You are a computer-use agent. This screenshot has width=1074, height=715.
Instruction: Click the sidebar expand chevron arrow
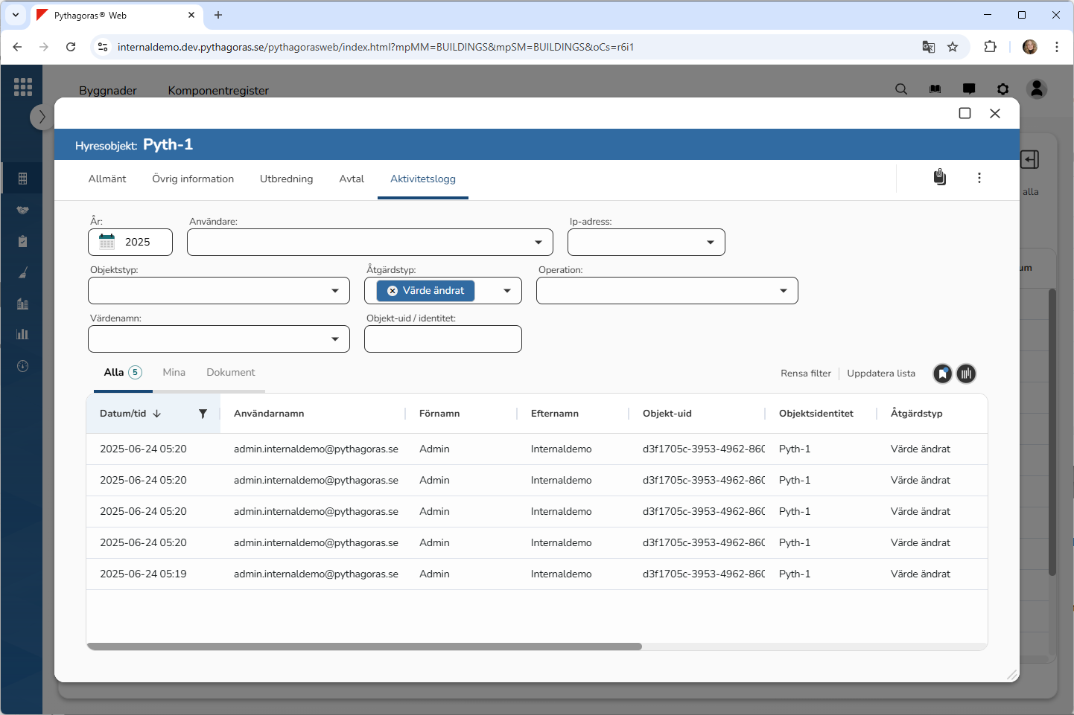[x=42, y=117]
